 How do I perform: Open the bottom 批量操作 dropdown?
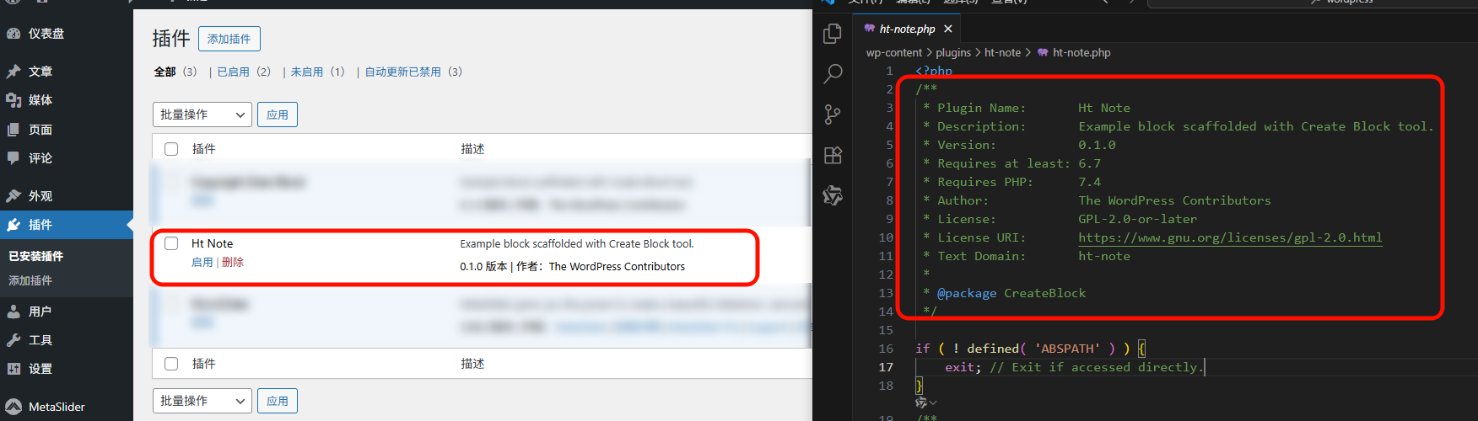click(x=202, y=401)
